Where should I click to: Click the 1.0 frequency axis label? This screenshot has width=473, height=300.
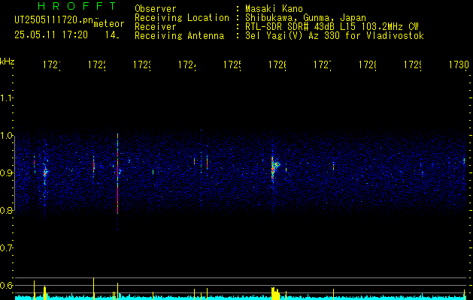[7, 136]
